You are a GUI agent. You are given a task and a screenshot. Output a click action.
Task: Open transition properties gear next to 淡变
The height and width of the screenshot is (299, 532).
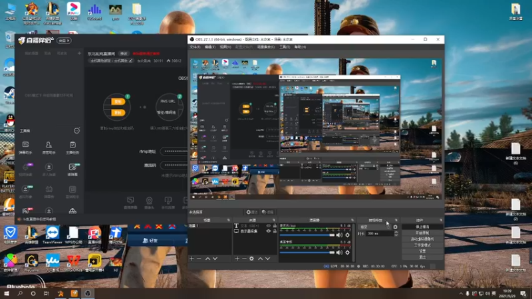[395, 227]
